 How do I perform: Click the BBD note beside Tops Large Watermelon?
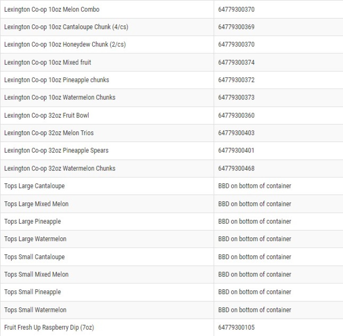click(254, 239)
